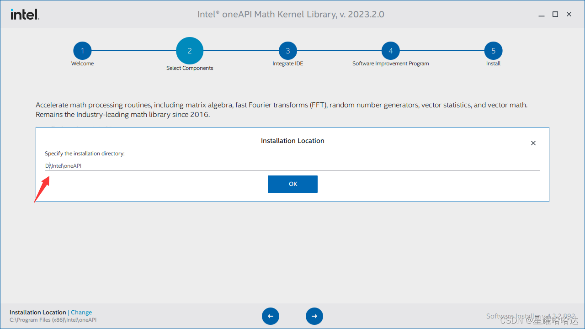
Task: Click the Install step label
Action: click(x=493, y=64)
